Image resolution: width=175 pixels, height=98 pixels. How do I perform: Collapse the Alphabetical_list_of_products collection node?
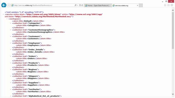coord(11,96)
